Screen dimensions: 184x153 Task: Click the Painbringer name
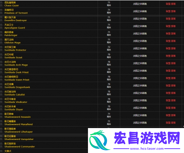(x=11, y=35)
